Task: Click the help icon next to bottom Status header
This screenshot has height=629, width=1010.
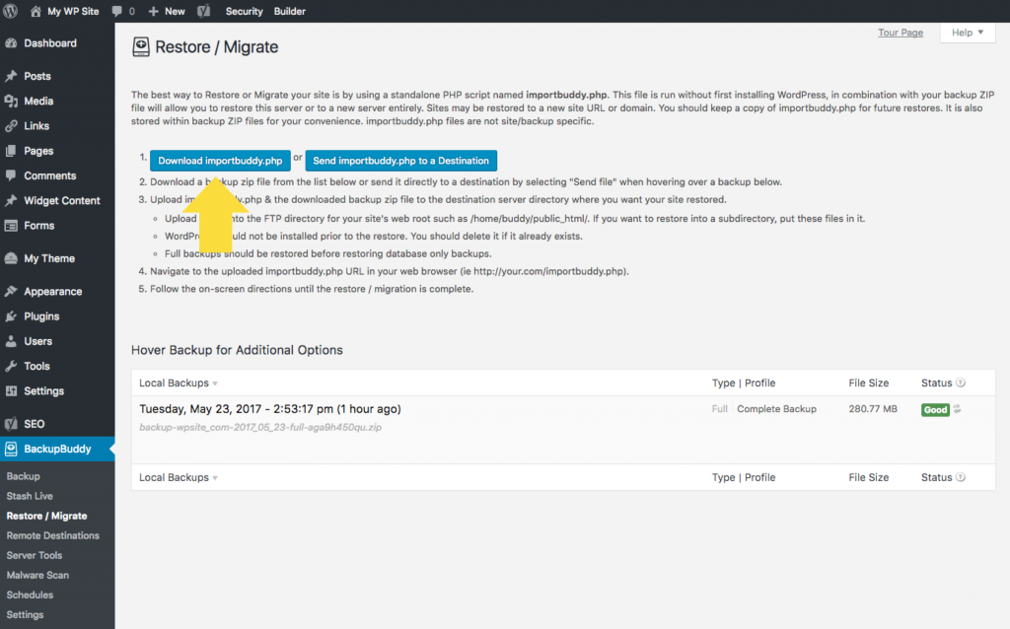Action: point(961,477)
